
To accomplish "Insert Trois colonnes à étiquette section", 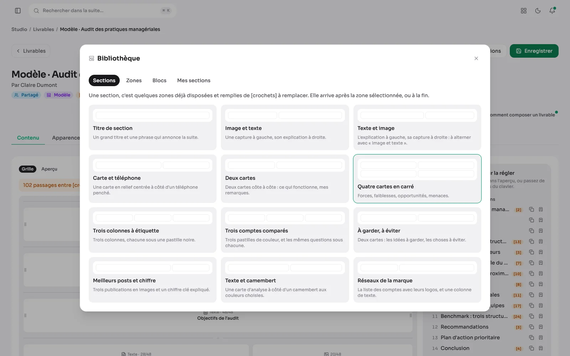I will (x=152, y=230).
